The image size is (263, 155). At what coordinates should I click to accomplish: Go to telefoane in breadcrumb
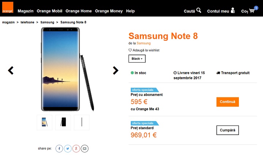(28, 23)
